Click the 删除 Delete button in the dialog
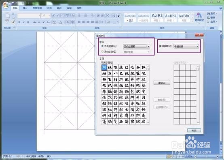 point(162,100)
